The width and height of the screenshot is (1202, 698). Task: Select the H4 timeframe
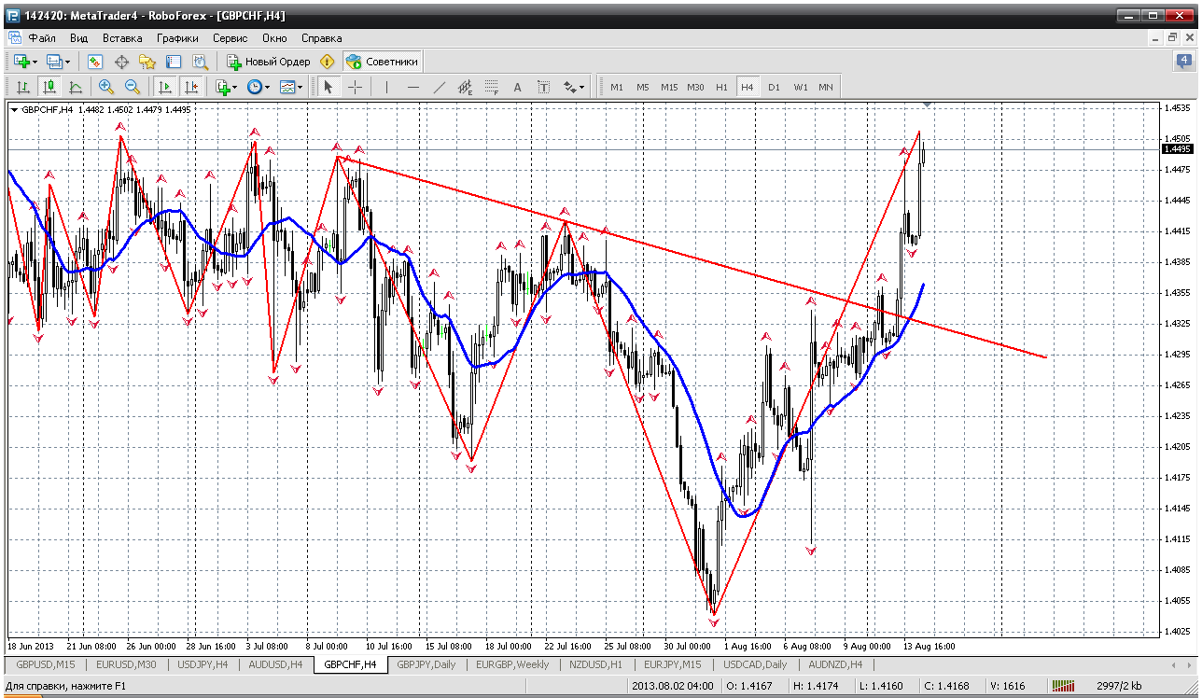point(747,87)
